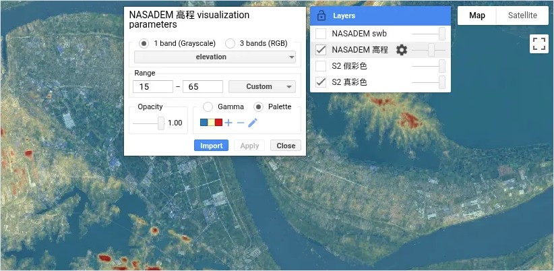Select the 3 bands (RGB) radio button

pyautogui.click(x=230, y=43)
